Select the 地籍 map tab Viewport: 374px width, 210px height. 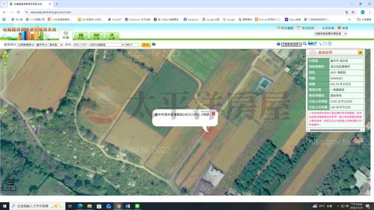[65, 36]
